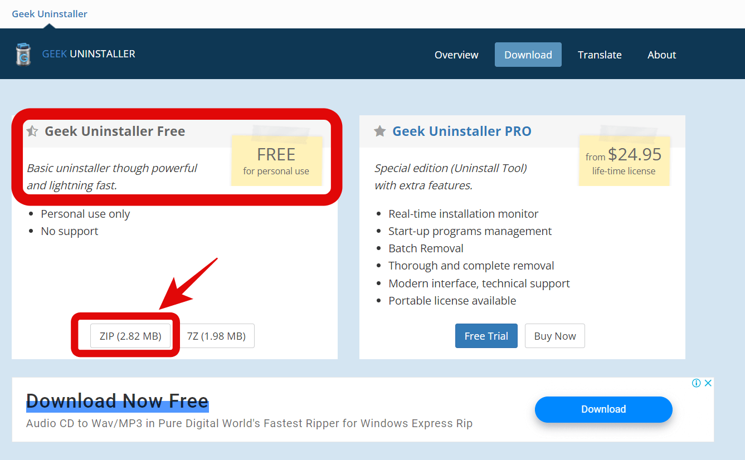Click the Geek Uninstaller tab title

coord(50,14)
